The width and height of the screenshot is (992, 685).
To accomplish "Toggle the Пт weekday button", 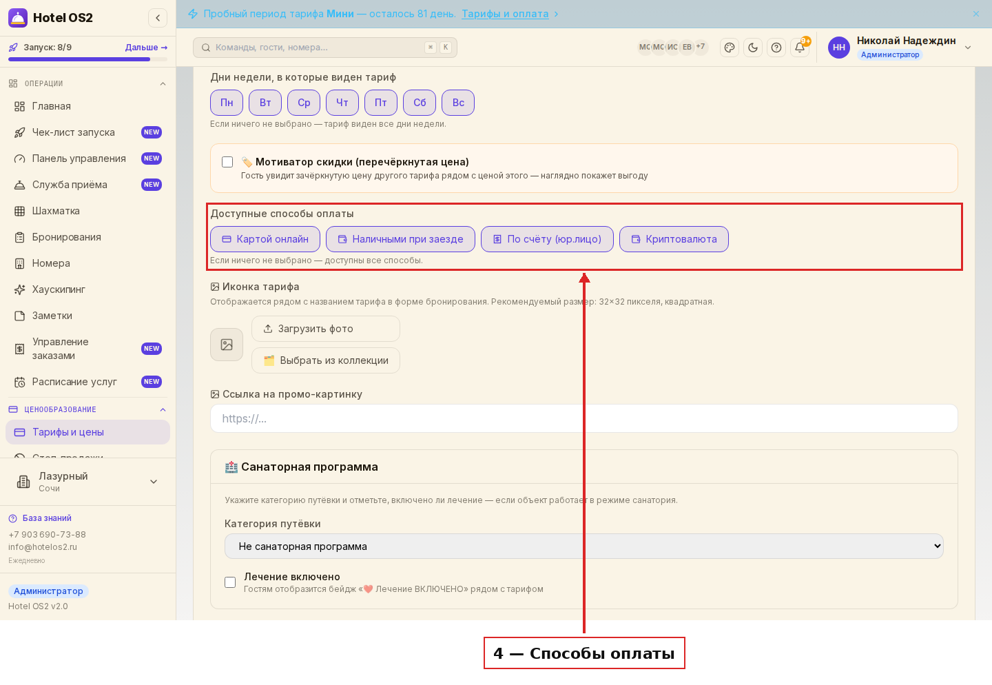I will [381, 103].
